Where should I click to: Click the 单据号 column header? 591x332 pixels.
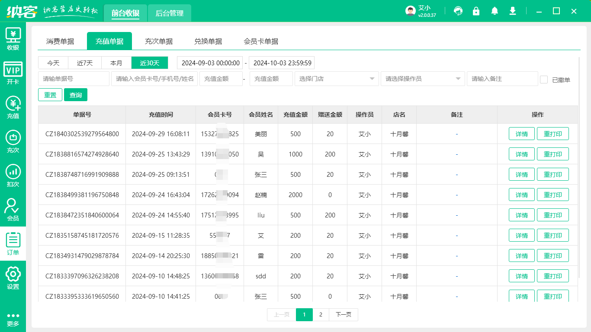point(82,115)
